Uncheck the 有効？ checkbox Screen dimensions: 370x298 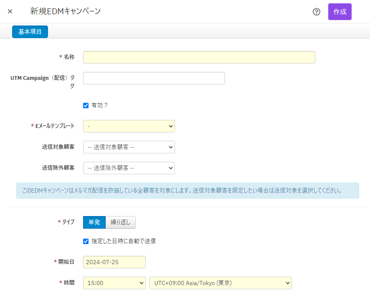click(x=86, y=106)
